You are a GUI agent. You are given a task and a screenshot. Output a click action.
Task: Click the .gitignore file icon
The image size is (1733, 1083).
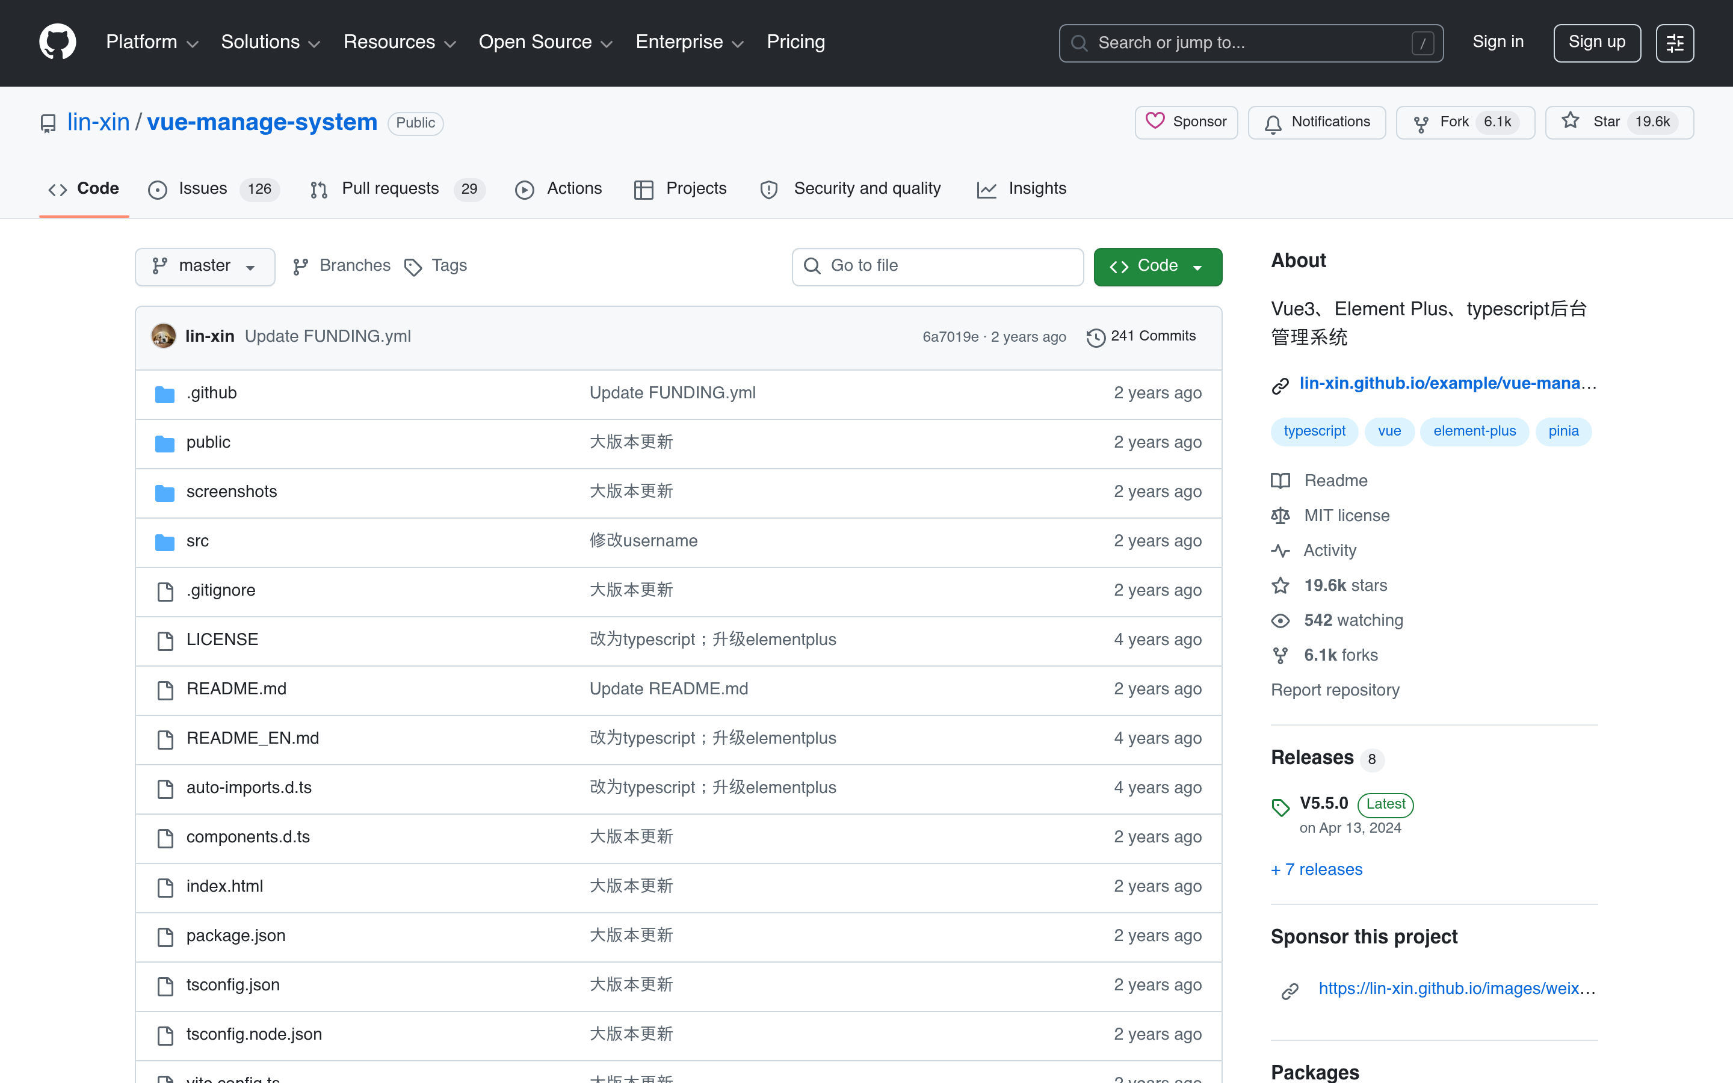tap(165, 591)
